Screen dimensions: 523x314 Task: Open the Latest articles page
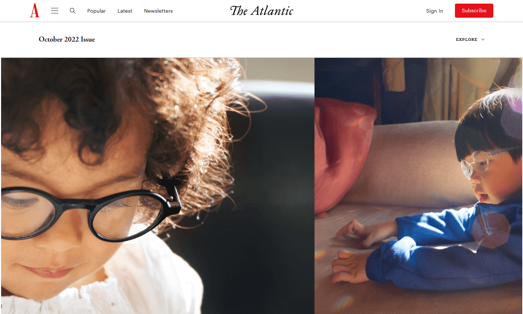click(125, 11)
